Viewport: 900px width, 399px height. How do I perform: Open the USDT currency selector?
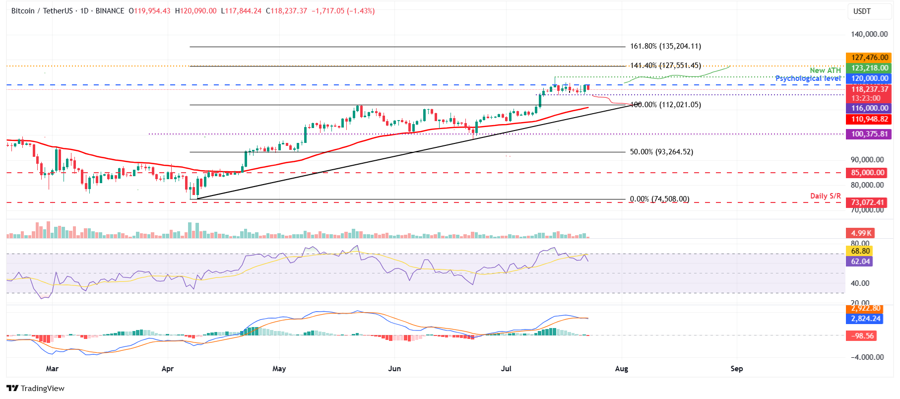pos(862,11)
